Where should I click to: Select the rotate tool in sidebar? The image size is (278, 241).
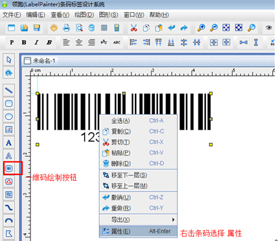tap(9, 73)
